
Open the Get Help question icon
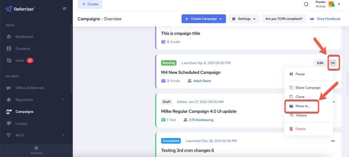click(36, 148)
